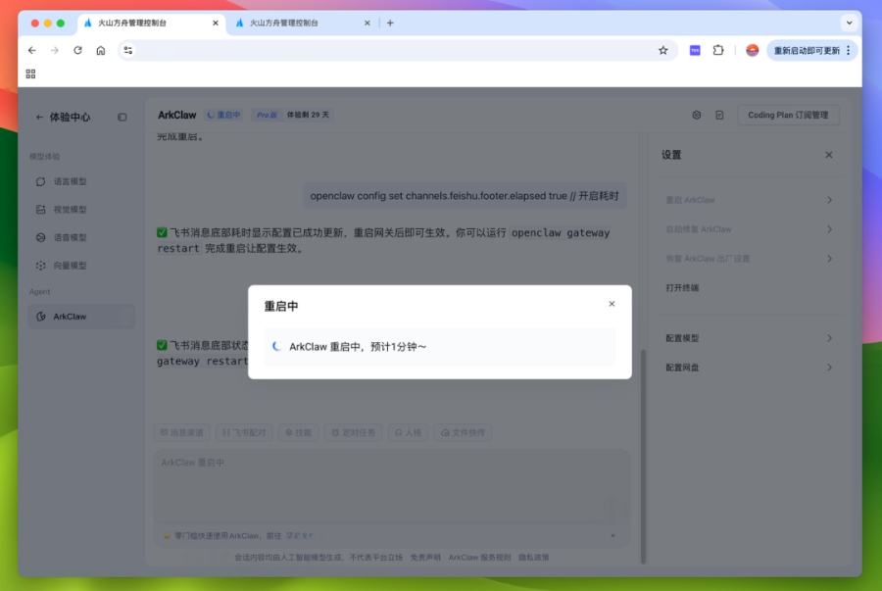Click the 文件快传 chip
The width and height of the screenshot is (882, 591).
[463, 432]
